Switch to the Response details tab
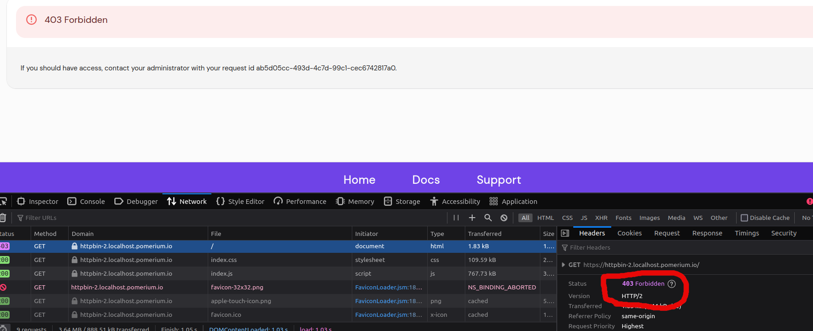The width and height of the screenshot is (813, 331). (x=707, y=233)
